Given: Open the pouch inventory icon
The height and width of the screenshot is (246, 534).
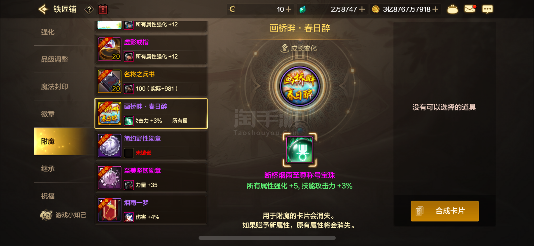Looking at the screenshot, I should pos(452,9).
